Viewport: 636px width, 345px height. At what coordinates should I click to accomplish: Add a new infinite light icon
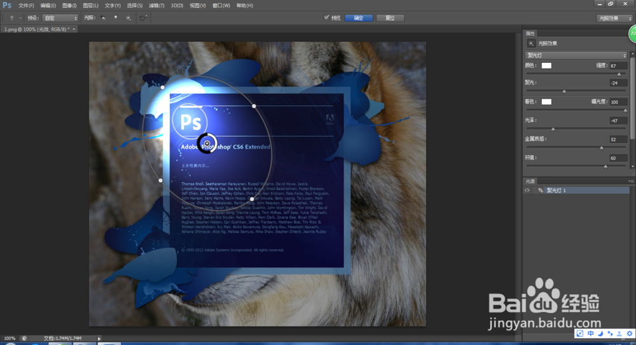pyautogui.click(x=128, y=18)
